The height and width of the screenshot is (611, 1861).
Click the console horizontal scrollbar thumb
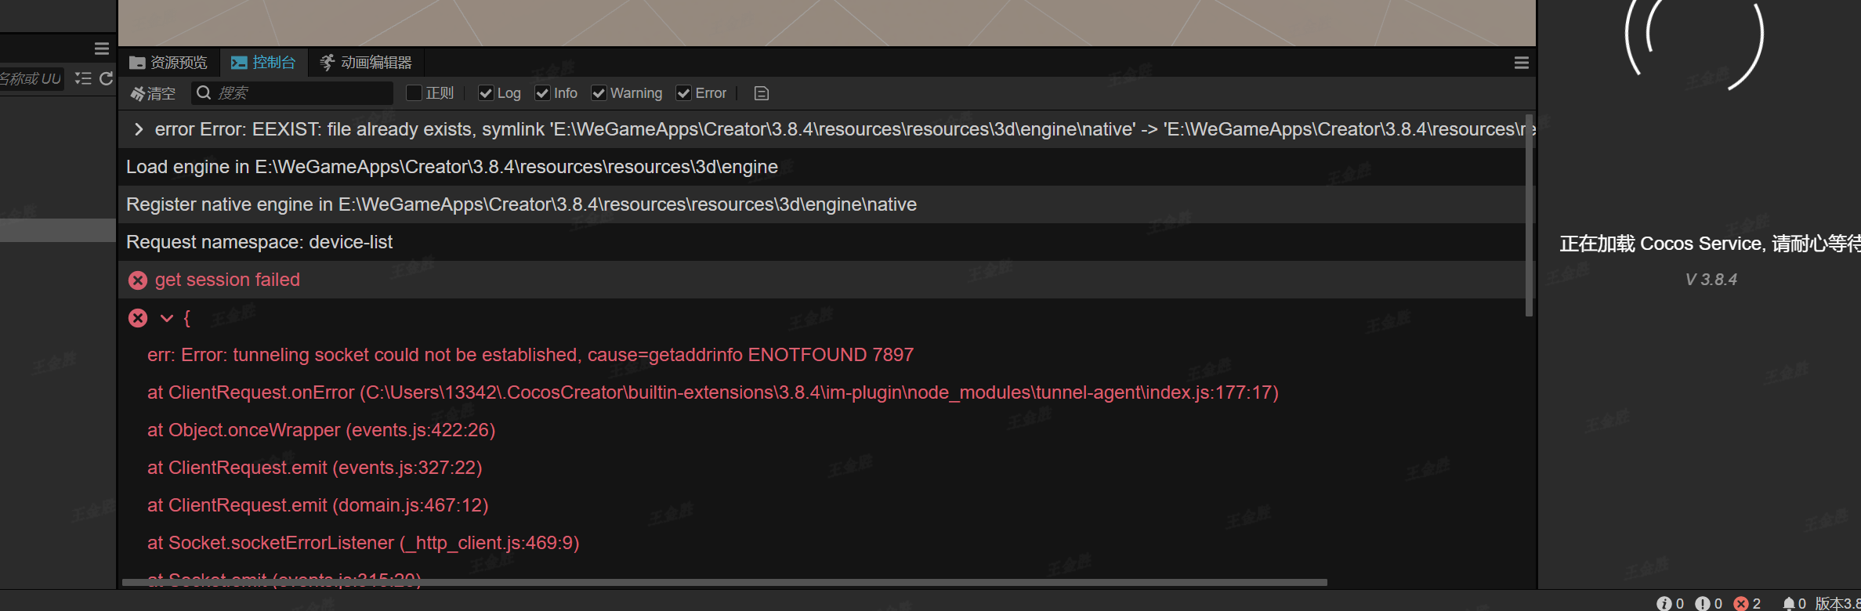tap(725, 583)
